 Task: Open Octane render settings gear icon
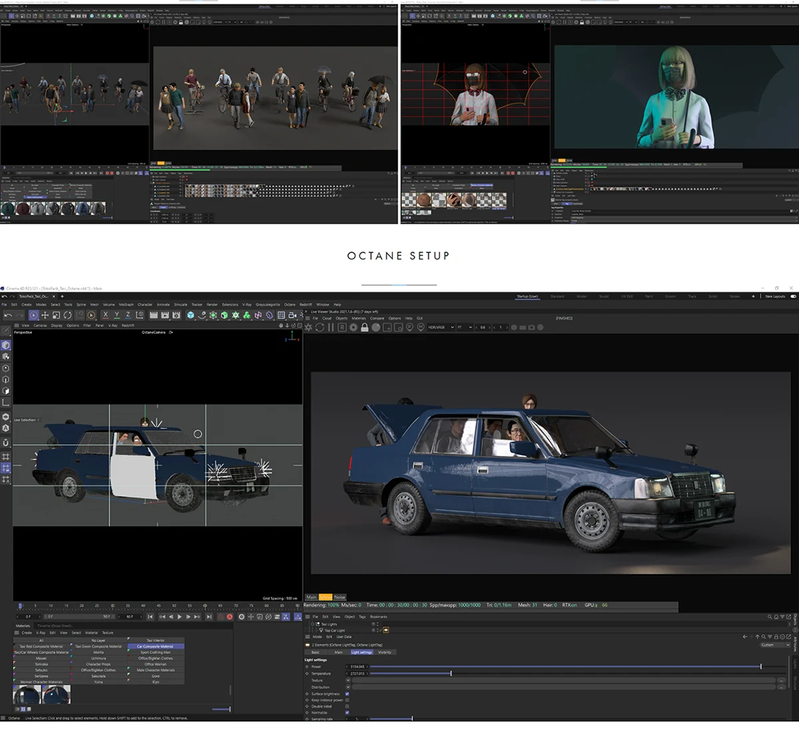tap(353, 327)
